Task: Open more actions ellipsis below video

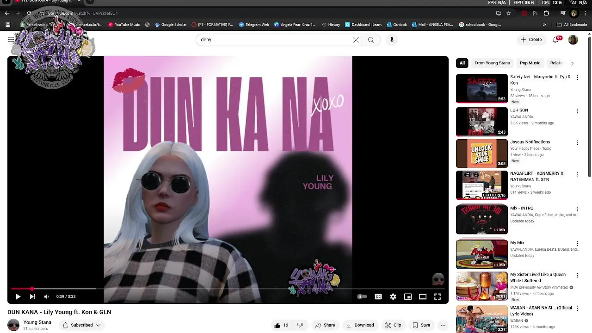Action: point(443,325)
